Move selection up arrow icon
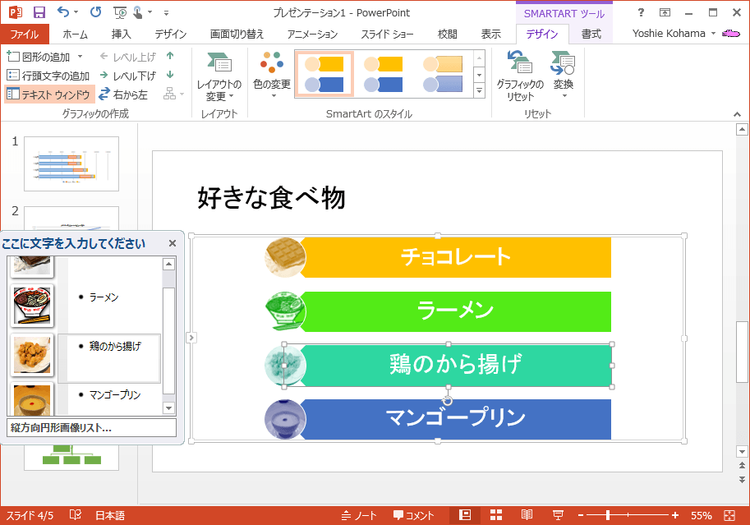 tap(170, 56)
